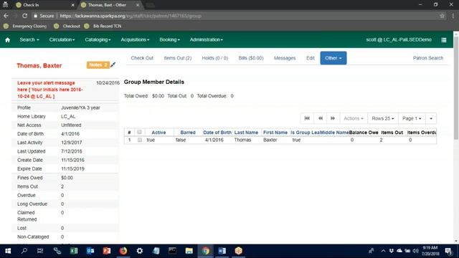This screenshot has width=459, height=258.
Task: Reload the page in the browser
Action: point(25,16)
